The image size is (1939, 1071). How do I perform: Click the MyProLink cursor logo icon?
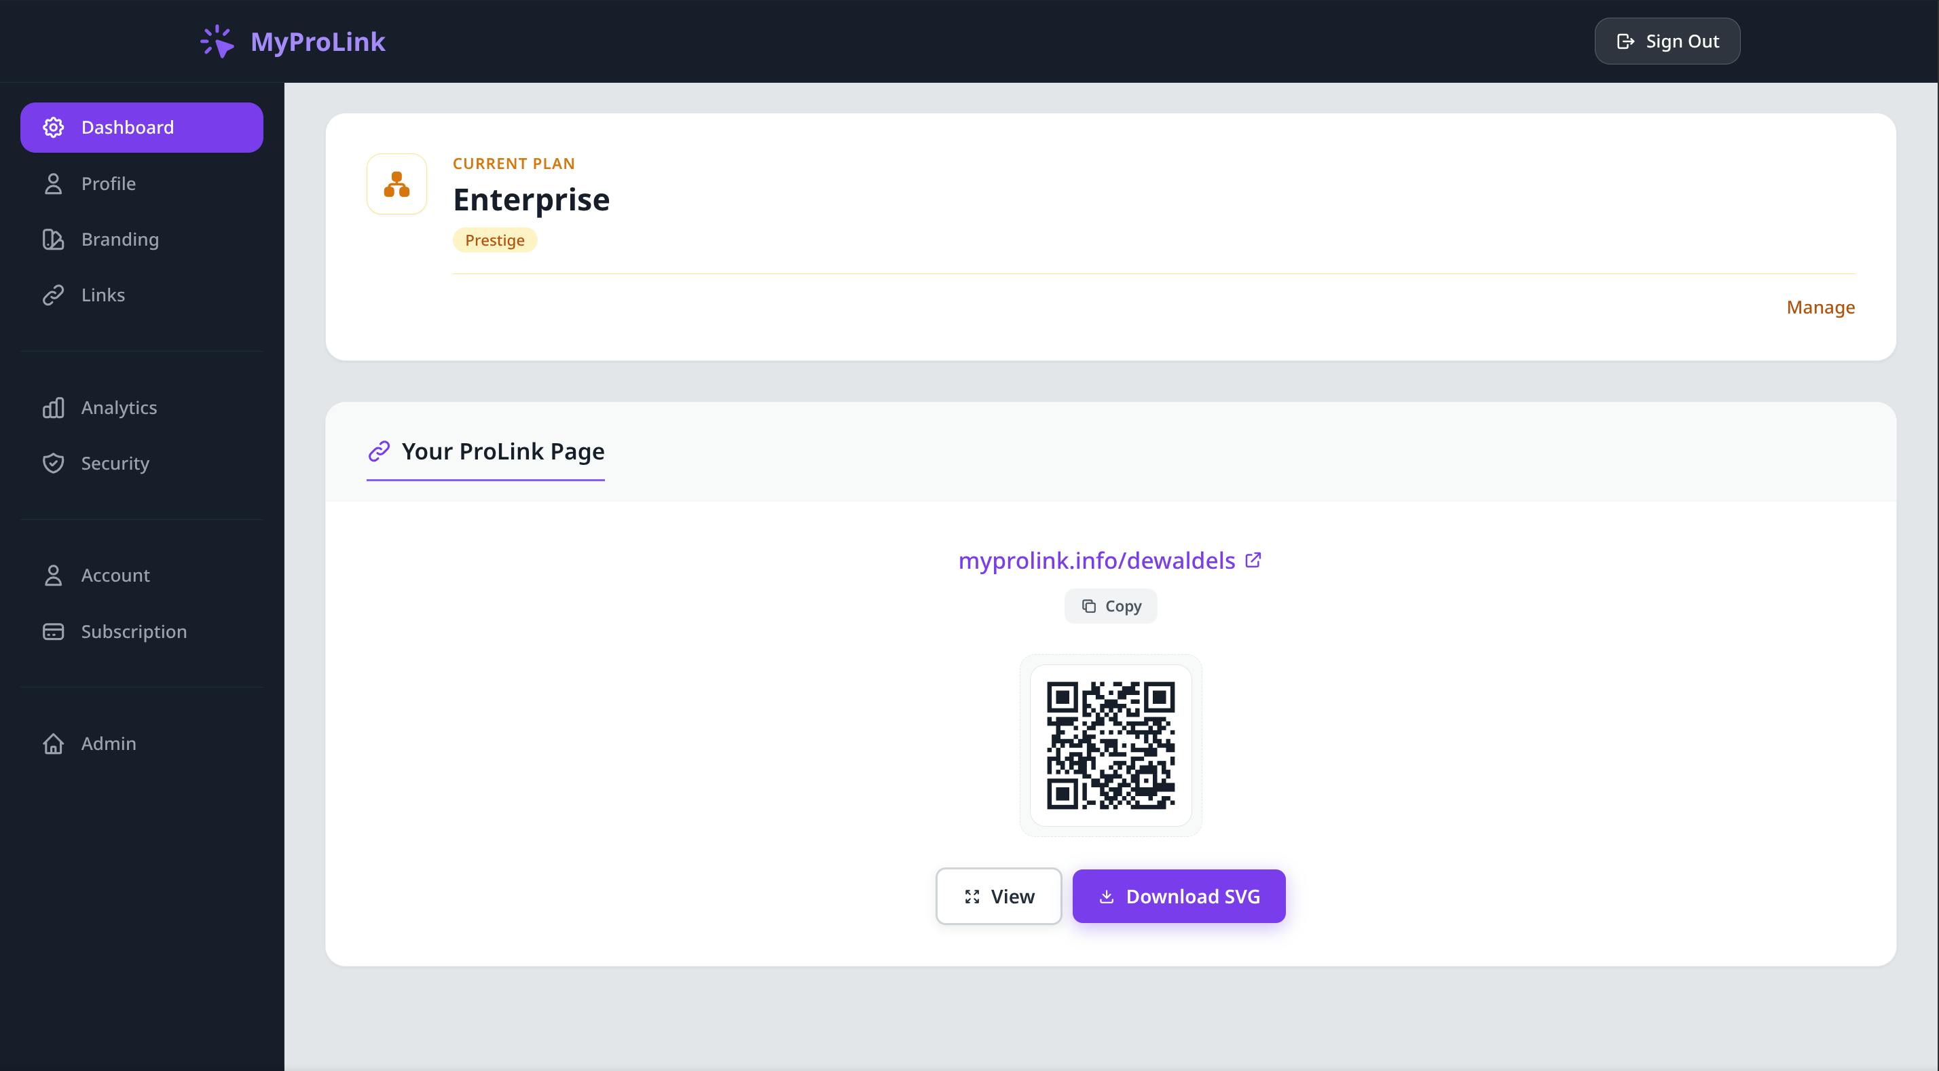(x=217, y=41)
